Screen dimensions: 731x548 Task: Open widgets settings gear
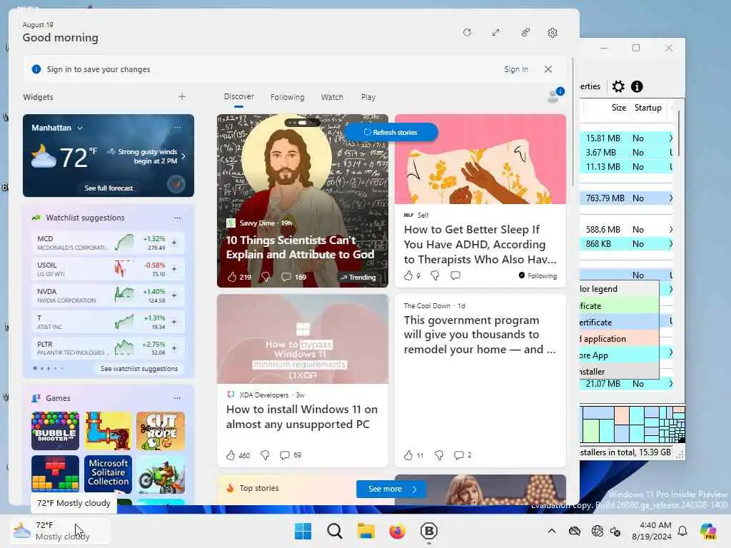[x=553, y=33]
